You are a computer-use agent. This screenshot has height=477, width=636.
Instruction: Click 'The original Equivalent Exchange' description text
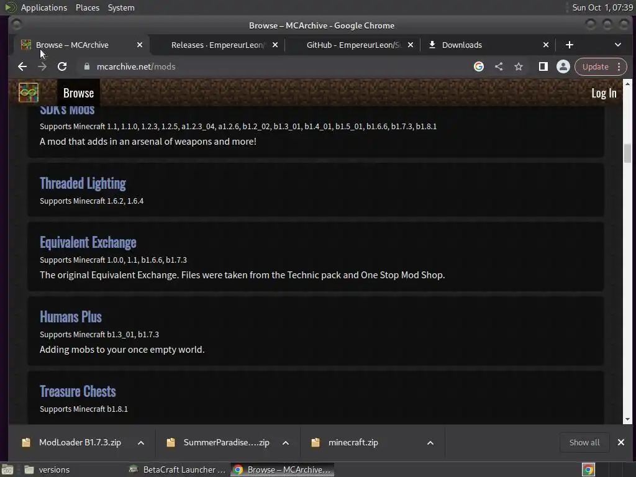click(242, 275)
